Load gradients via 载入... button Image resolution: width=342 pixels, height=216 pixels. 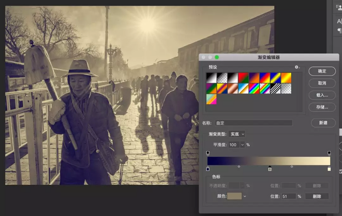(x=322, y=95)
